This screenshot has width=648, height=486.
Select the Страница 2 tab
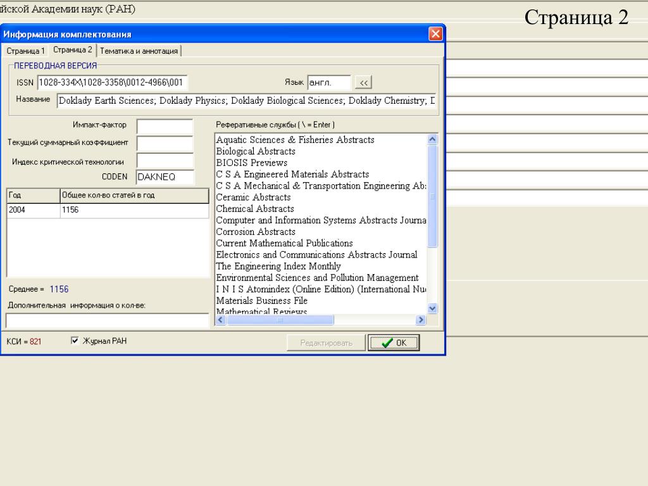(x=72, y=49)
